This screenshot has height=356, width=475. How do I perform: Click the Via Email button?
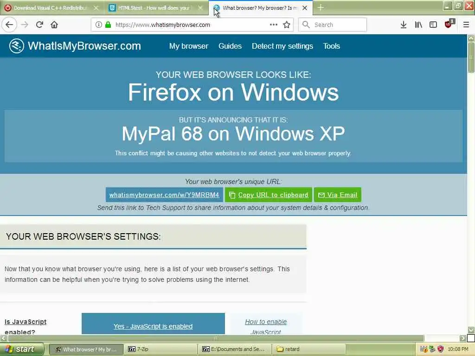tap(338, 195)
